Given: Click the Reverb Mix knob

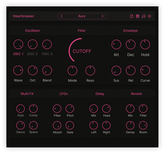Looking at the screenshot, I should 130,109.
